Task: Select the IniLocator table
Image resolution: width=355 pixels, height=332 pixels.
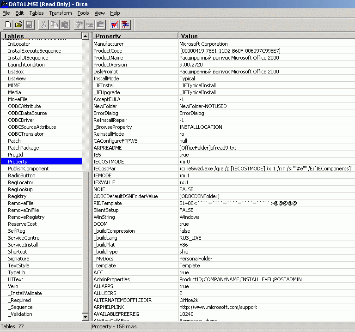Action: click(19, 44)
